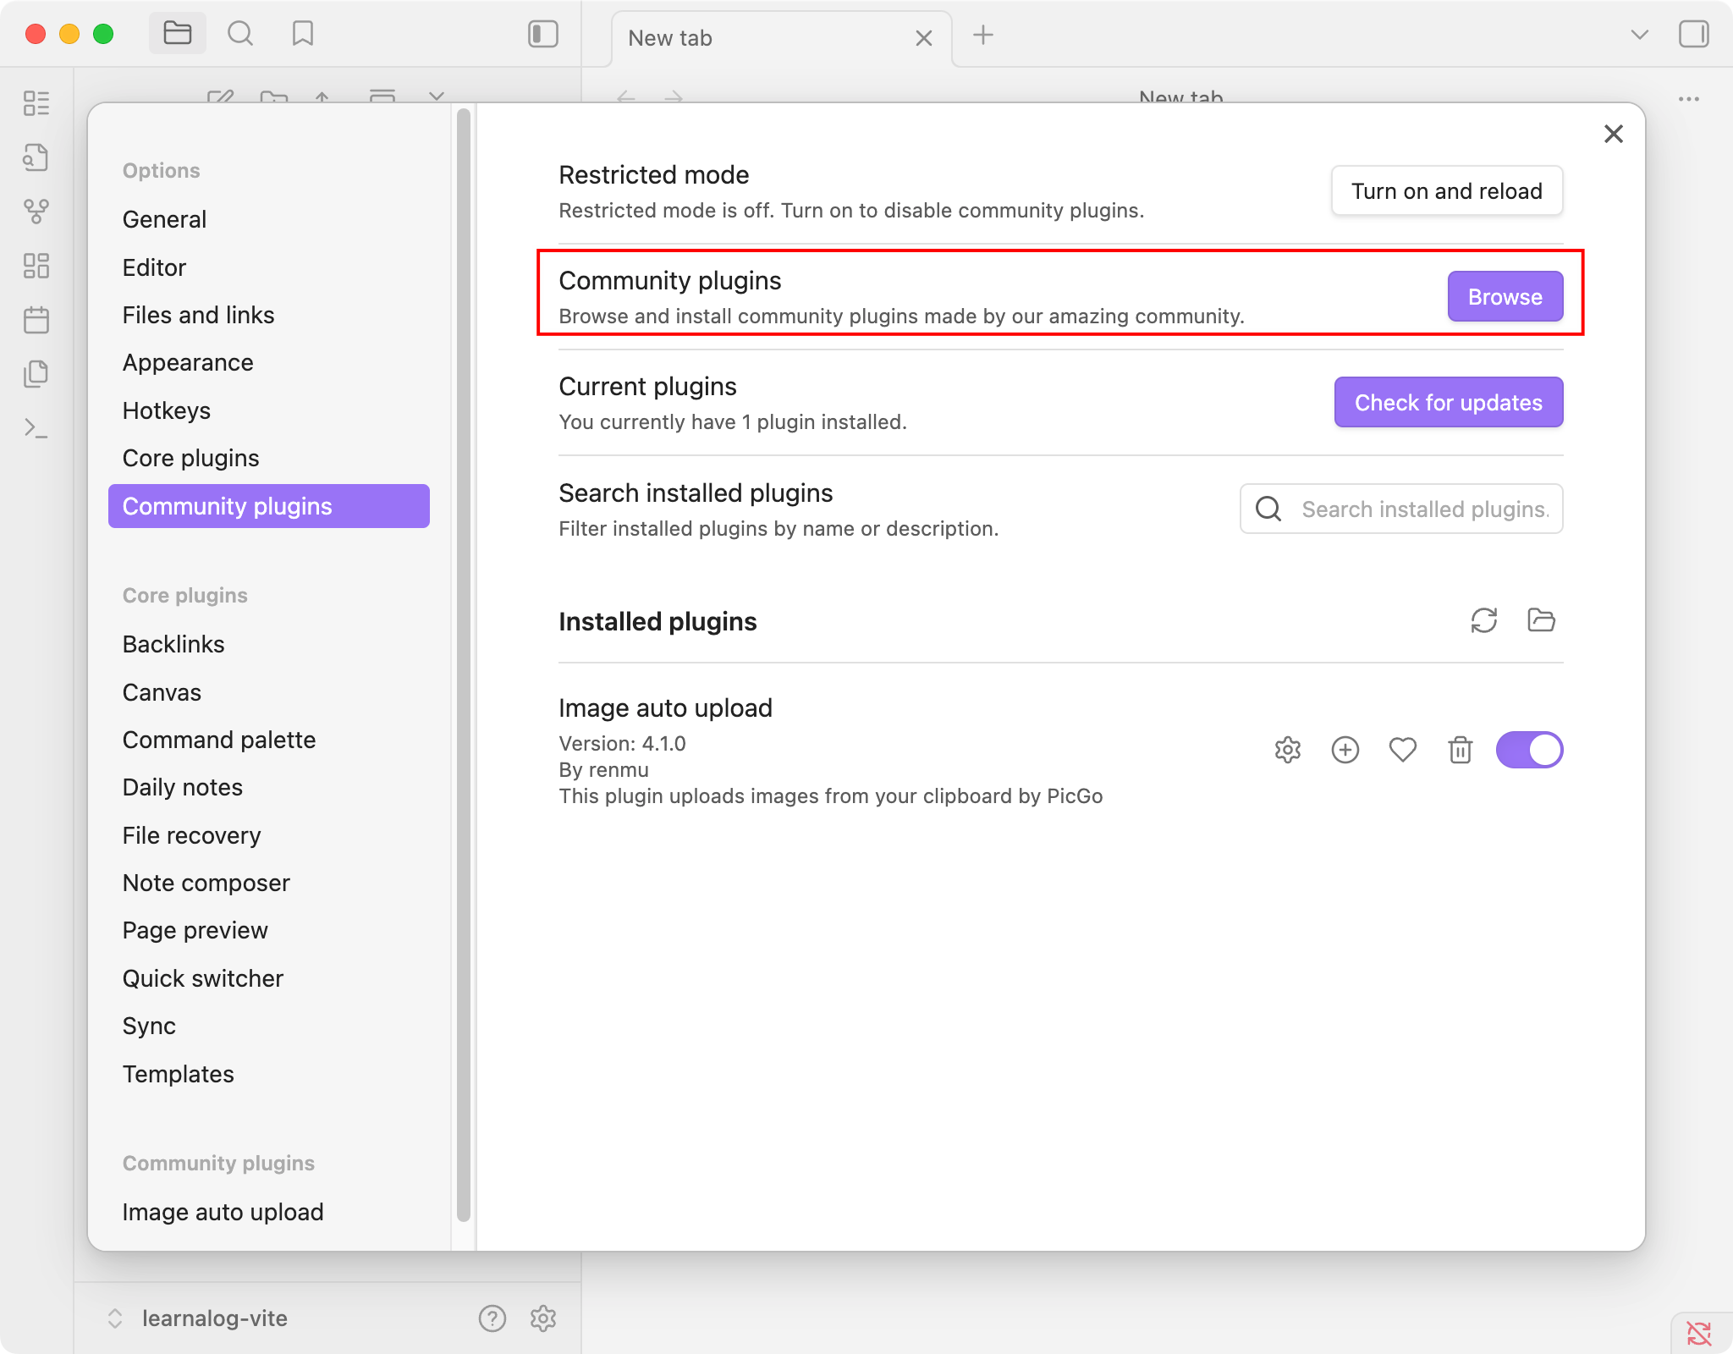This screenshot has height=1354, width=1733.
Task: Open daily note calendar ribbon icon
Action: tap(36, 320)
